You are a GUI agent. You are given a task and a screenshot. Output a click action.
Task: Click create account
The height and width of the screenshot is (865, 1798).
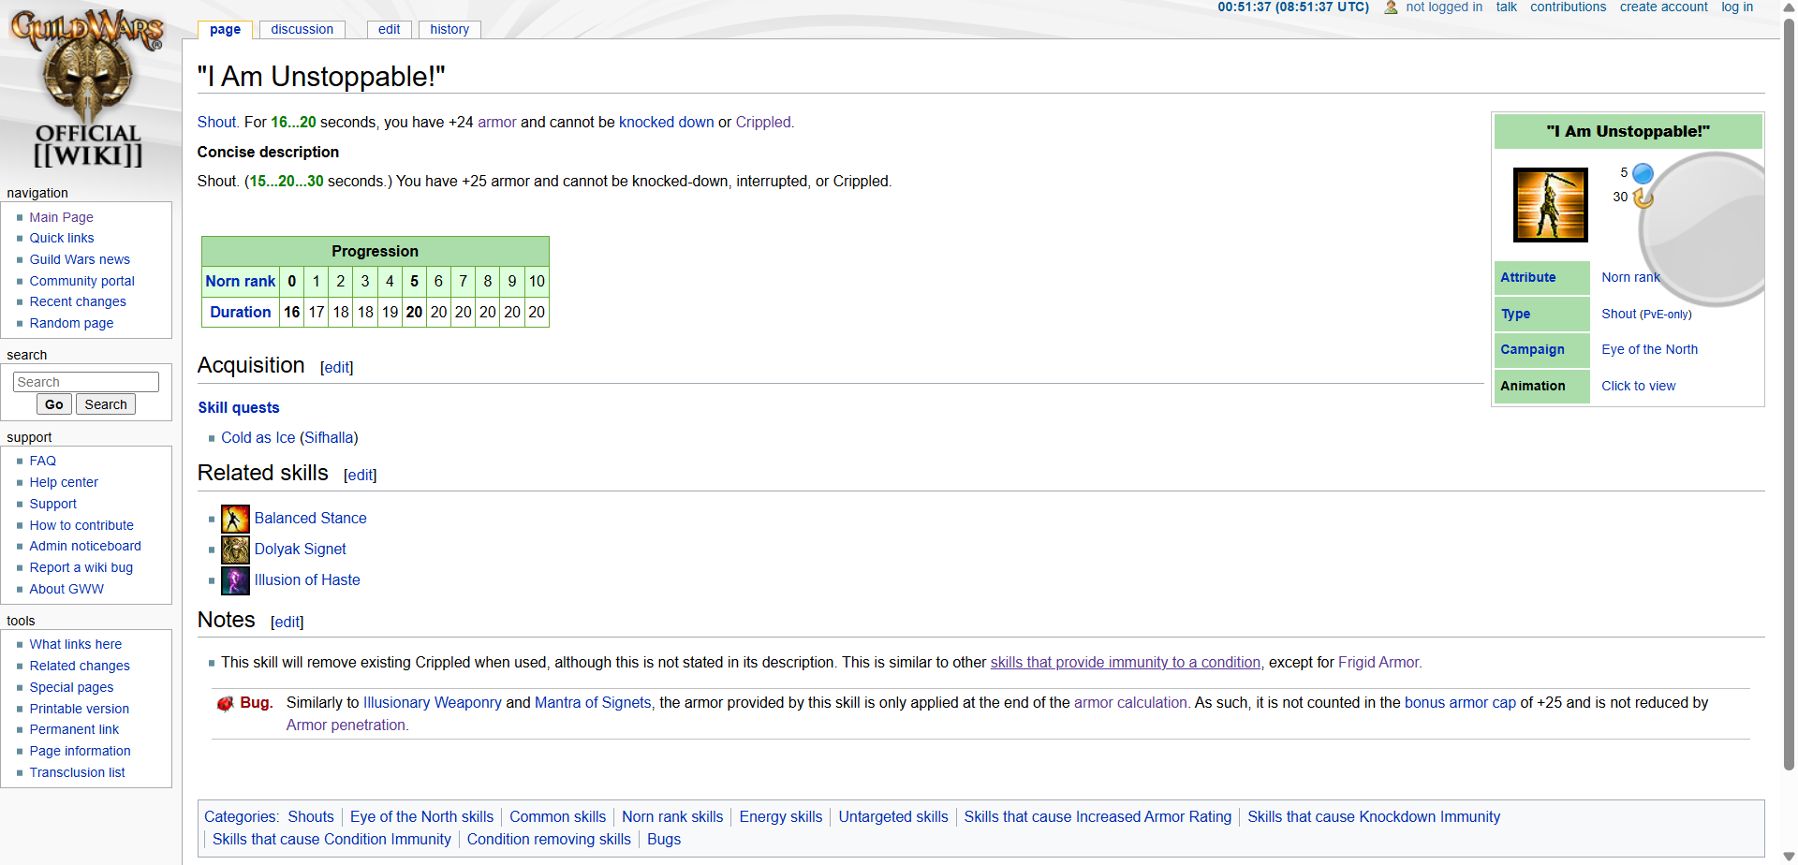[x=1664, y=7]
